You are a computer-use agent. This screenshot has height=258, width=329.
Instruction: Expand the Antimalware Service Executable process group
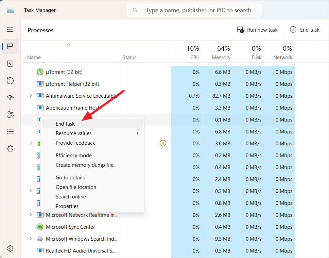31,96
